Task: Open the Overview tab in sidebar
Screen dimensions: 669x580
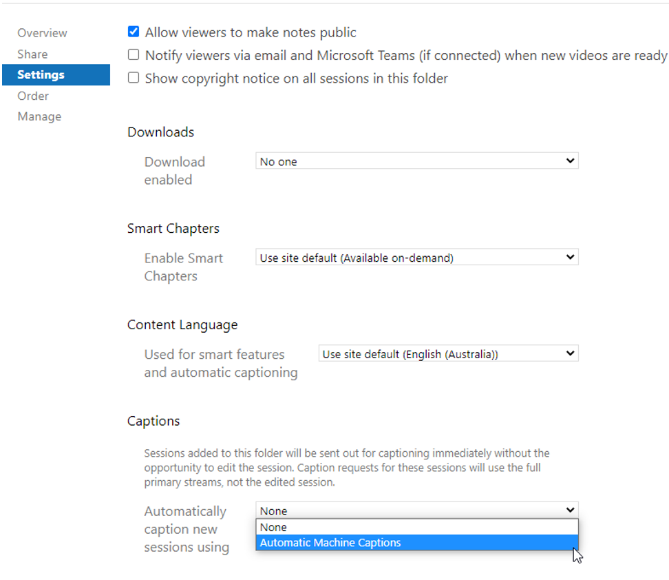Action: tap(42, 33)
